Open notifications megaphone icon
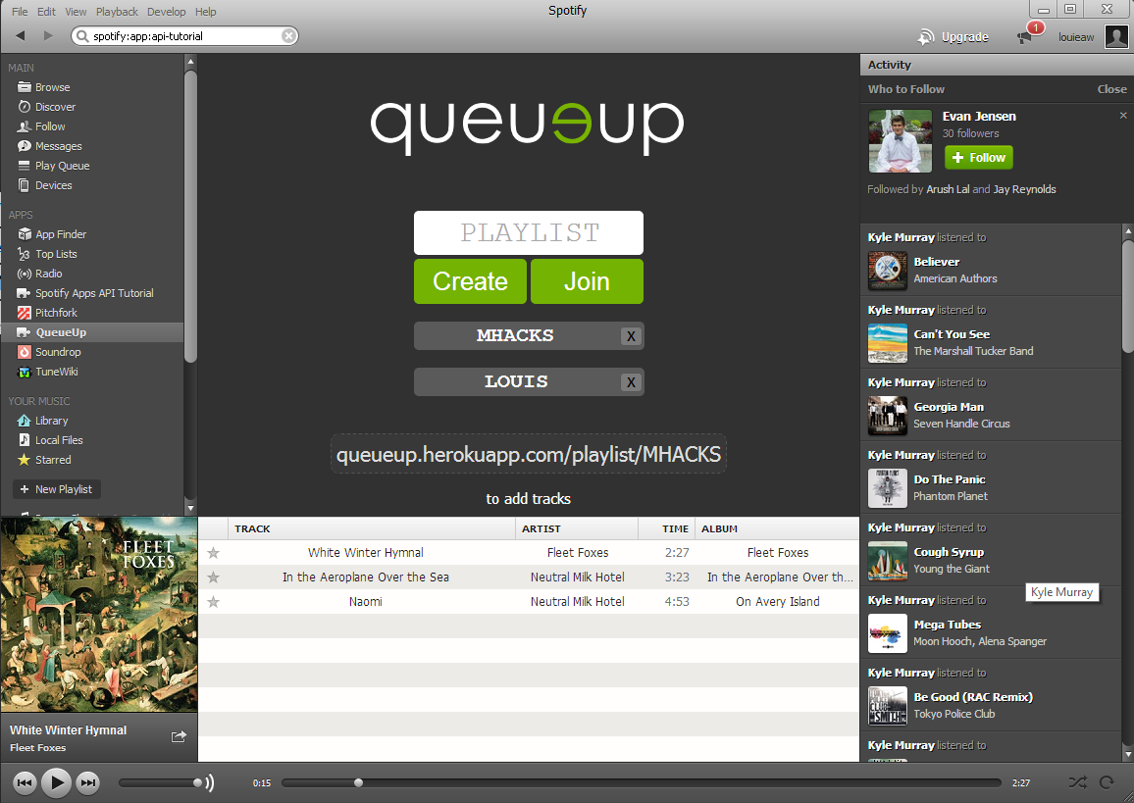This screenshot has height=803, width=1134. [1025, 37]
